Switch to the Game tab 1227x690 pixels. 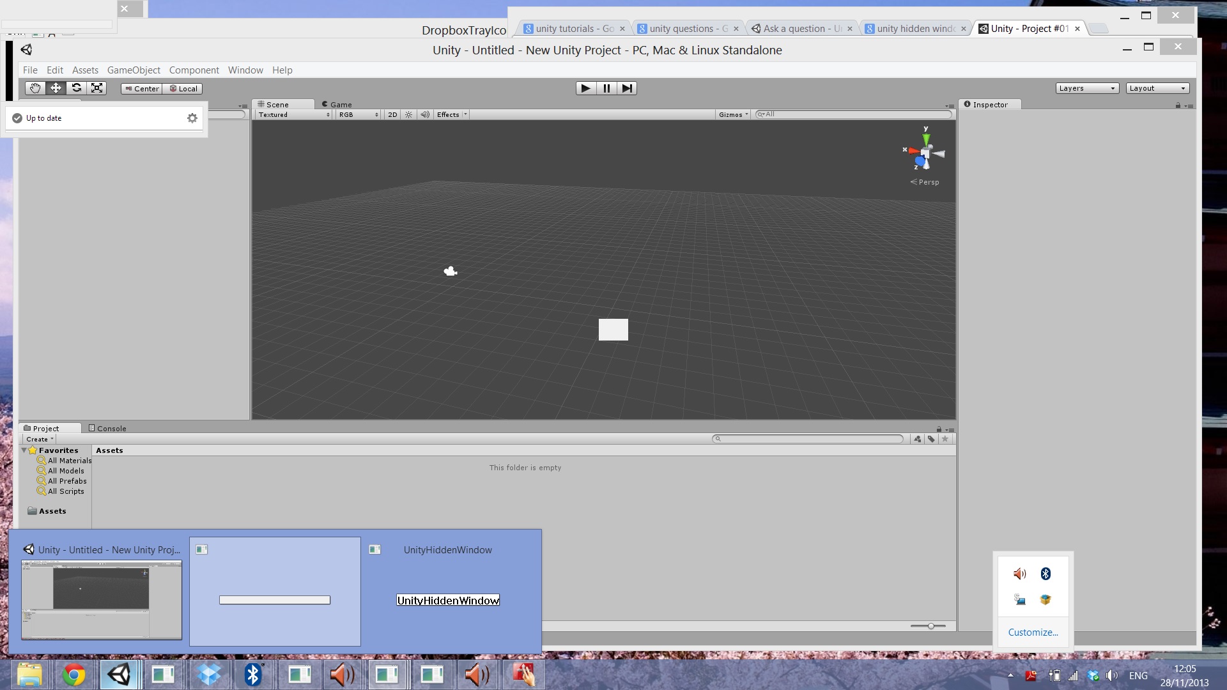pos(337,104)
